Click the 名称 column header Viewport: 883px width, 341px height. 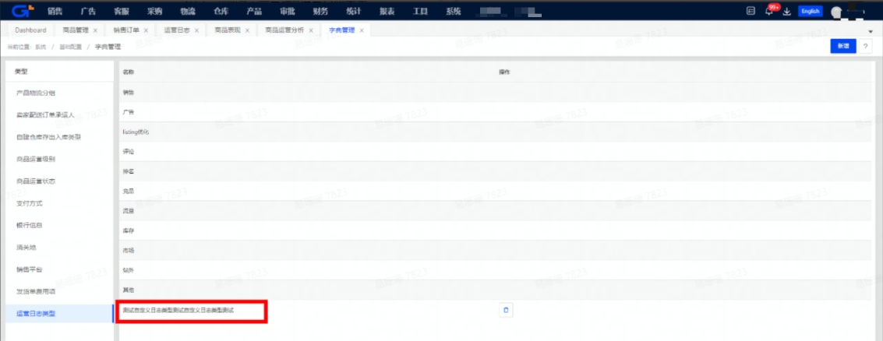[x=129, y=72]
